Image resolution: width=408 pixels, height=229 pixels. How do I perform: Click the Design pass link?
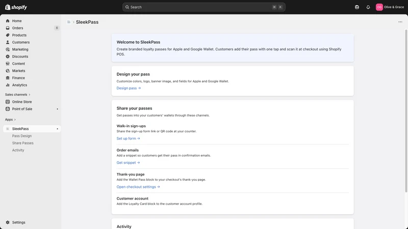129,88
